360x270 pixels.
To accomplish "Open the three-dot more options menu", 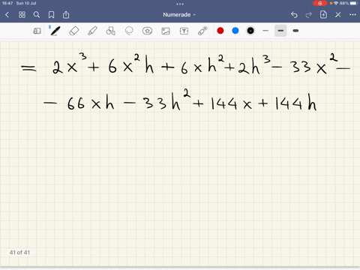I will coord(352,15).
